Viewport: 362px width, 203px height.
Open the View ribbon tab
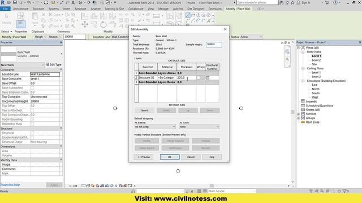click(x=150, y=9)
